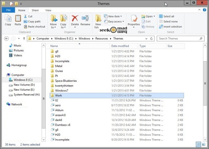Screen dimensions: 209x149
Task: Select the Ourea folder
Action: (x=117, y=71)
